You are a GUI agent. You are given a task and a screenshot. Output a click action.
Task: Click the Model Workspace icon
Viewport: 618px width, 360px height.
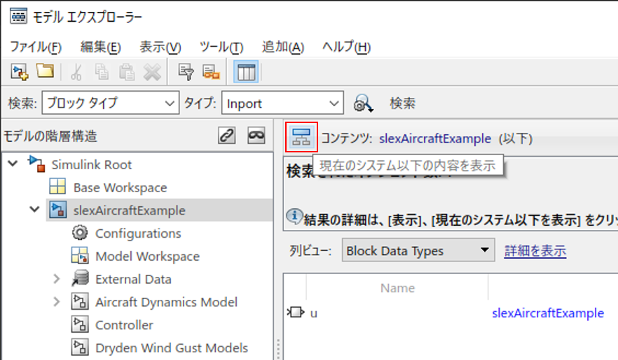click(80, 255)
